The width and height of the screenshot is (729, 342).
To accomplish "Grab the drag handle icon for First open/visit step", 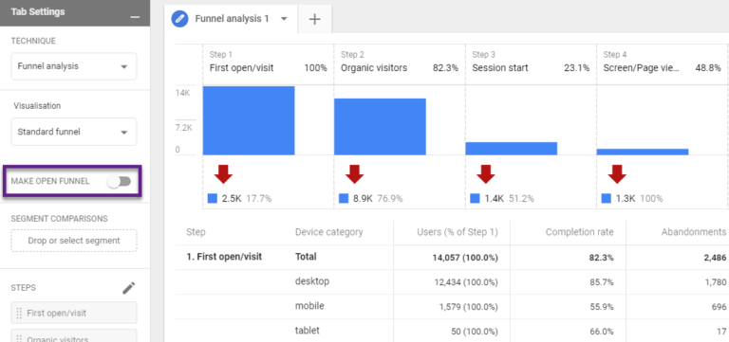I will point(19,314).
